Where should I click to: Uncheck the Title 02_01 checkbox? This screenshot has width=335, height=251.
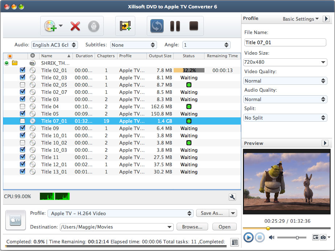point(22,70)
